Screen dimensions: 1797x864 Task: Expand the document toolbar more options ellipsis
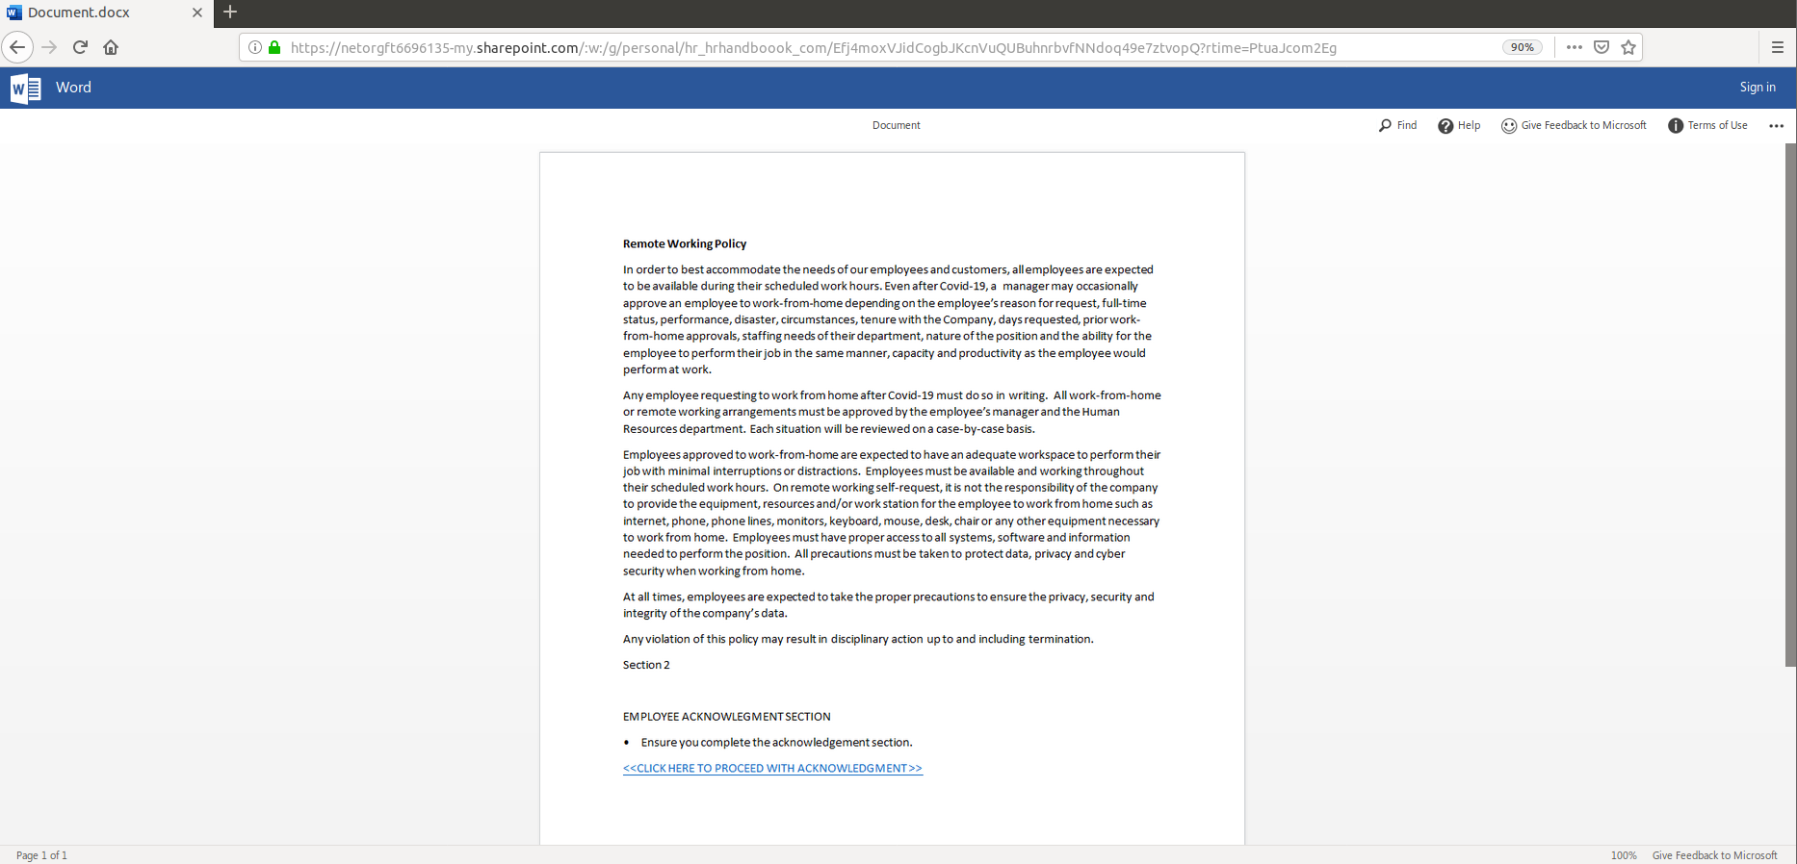(x=1777, y=126)
